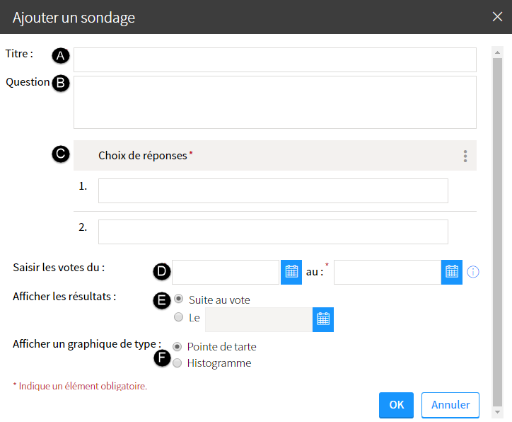Click the OK button
512x422 pixels.
pos(396,405)
